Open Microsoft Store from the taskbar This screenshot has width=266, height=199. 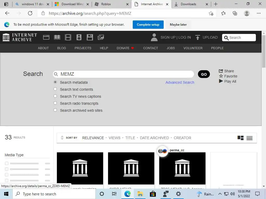click(153, 194)
